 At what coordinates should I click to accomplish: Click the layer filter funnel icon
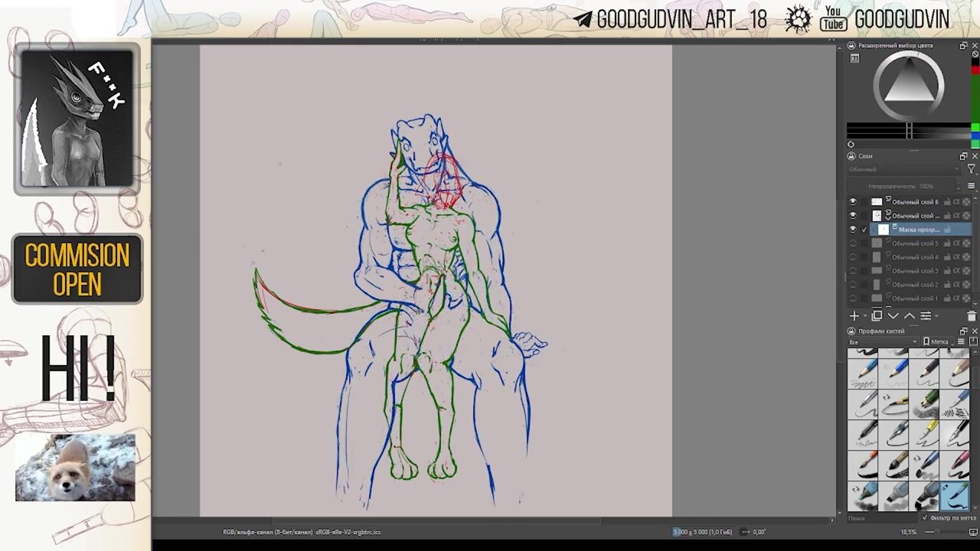pos(972,169)
